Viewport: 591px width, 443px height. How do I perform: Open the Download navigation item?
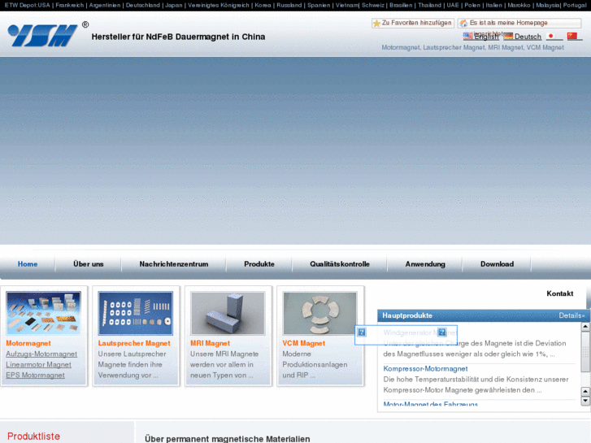click(497, 264)
